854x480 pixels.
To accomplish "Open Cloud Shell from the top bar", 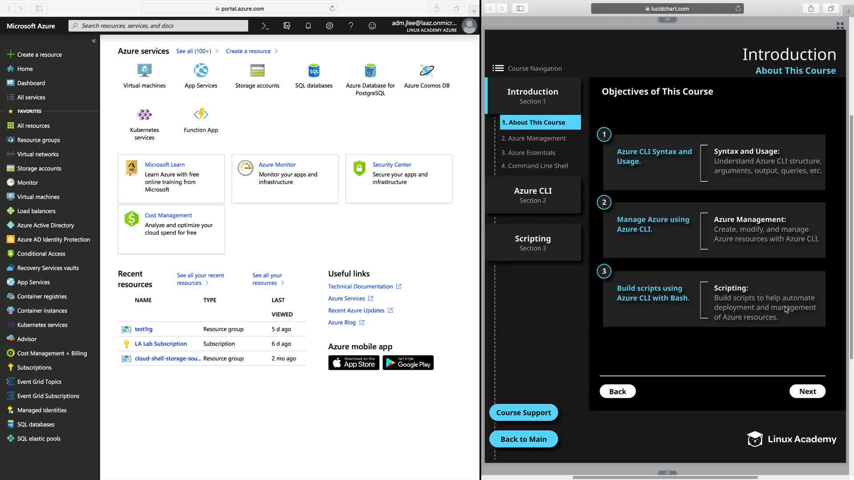I will (265, 26).
